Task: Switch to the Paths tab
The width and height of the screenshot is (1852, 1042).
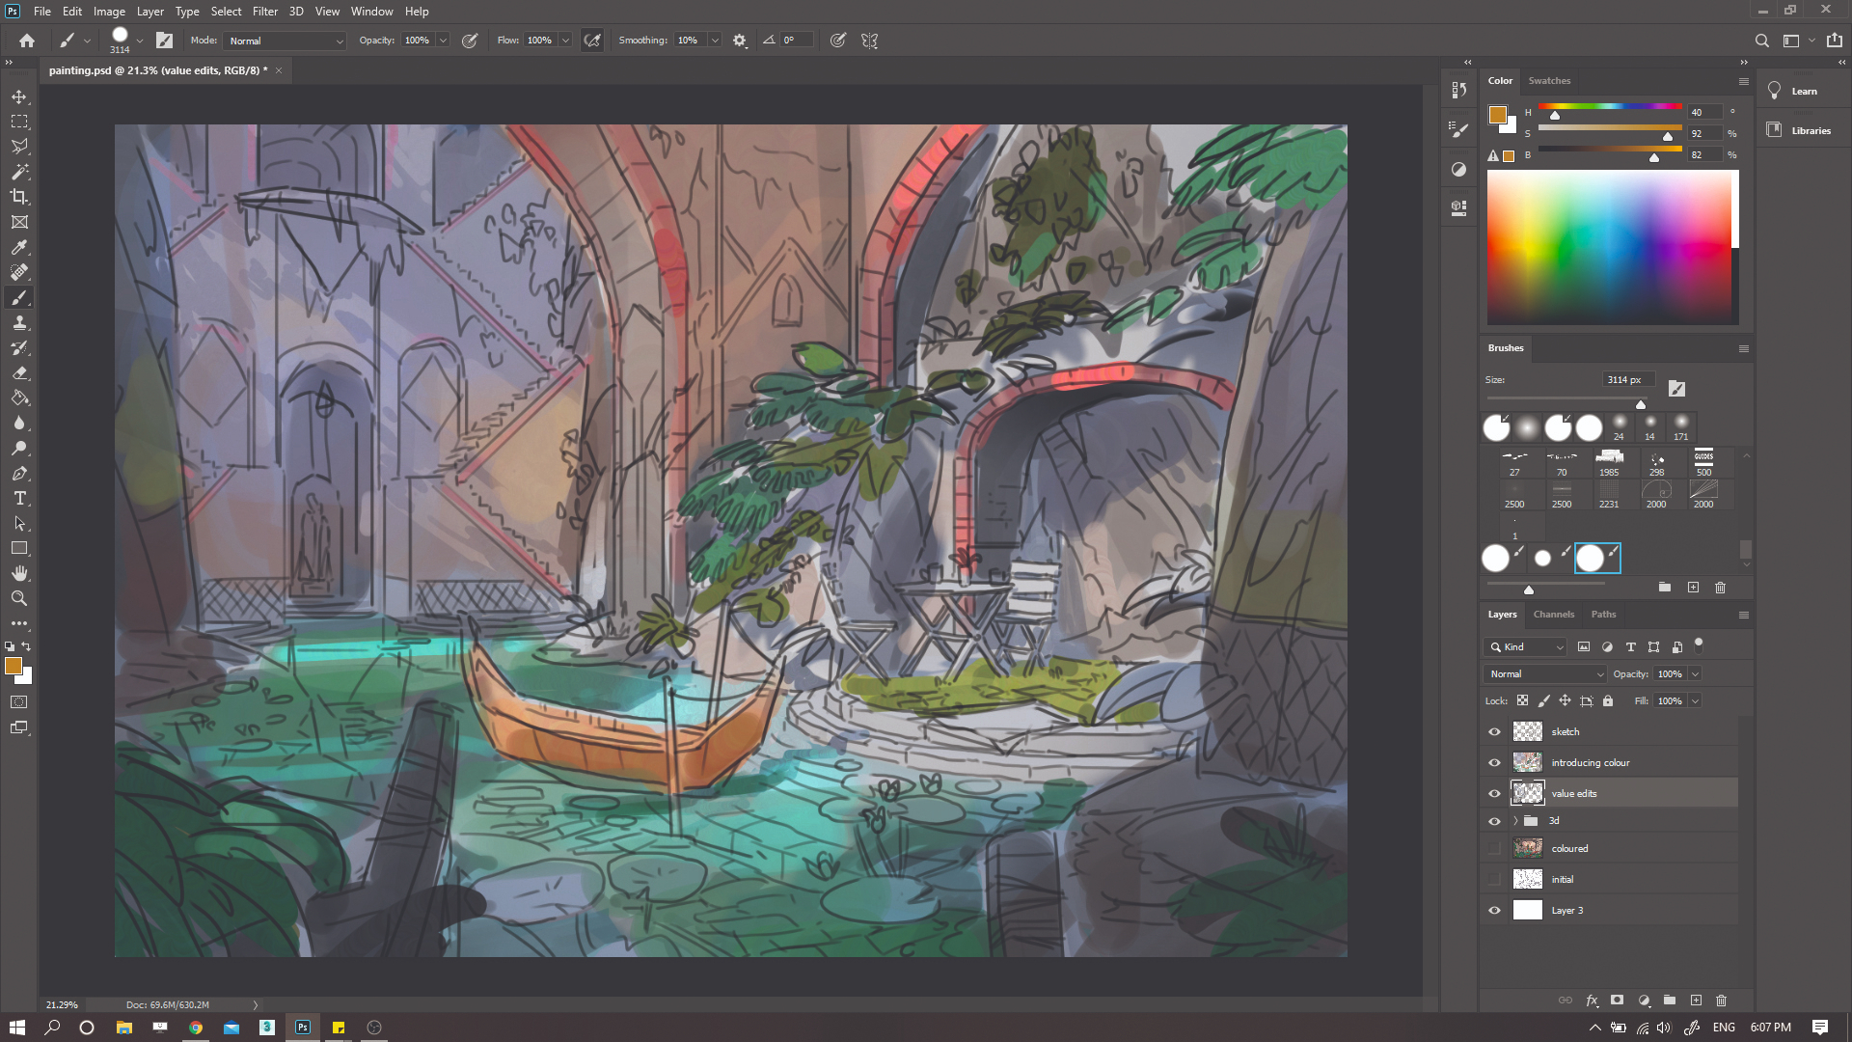Action: (x=1603, y=614)
